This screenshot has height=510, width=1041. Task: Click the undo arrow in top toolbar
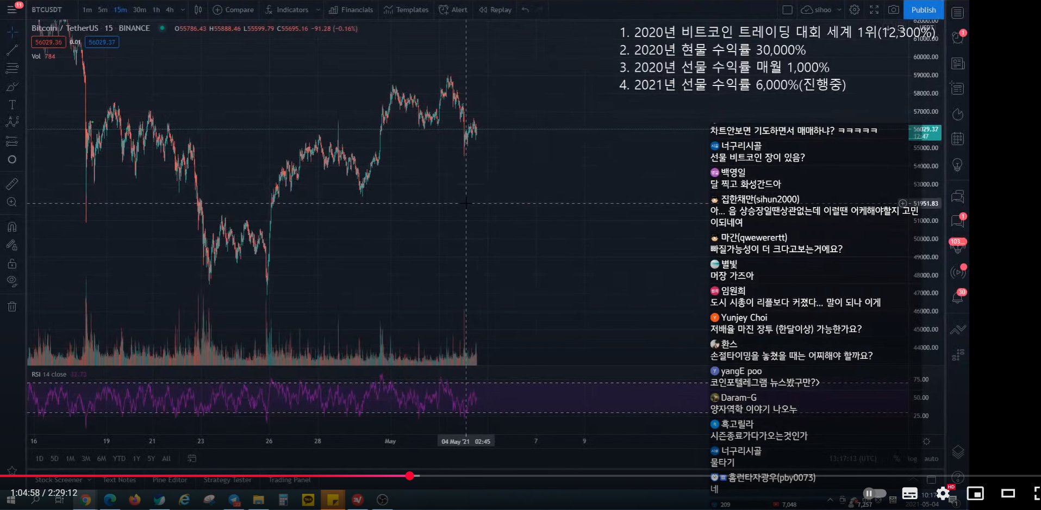(x=525, y=10)
